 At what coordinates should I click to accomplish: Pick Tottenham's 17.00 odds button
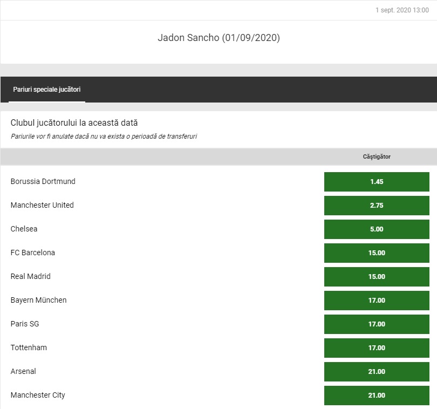point(377,348)
